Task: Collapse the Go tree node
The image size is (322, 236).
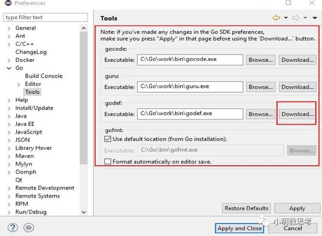Action: coord(9,68)
